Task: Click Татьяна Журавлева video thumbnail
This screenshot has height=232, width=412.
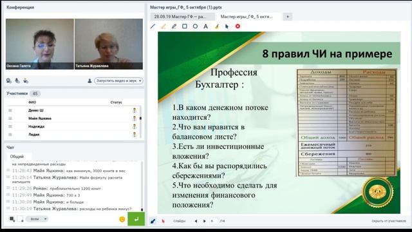Action: click(109, 44)
